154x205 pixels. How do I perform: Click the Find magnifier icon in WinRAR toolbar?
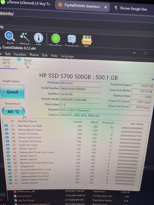10,36
